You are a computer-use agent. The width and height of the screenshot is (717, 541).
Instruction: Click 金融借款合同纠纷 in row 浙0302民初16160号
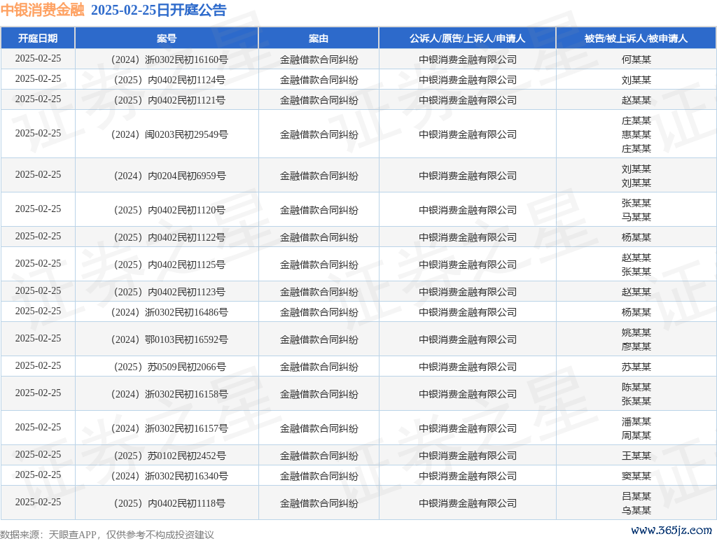(319, 59)
